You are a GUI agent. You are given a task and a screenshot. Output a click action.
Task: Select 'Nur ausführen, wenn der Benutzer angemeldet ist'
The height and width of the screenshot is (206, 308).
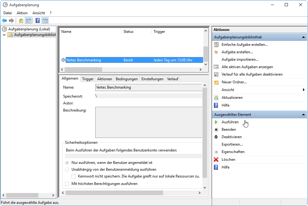(x=67, y=163)
